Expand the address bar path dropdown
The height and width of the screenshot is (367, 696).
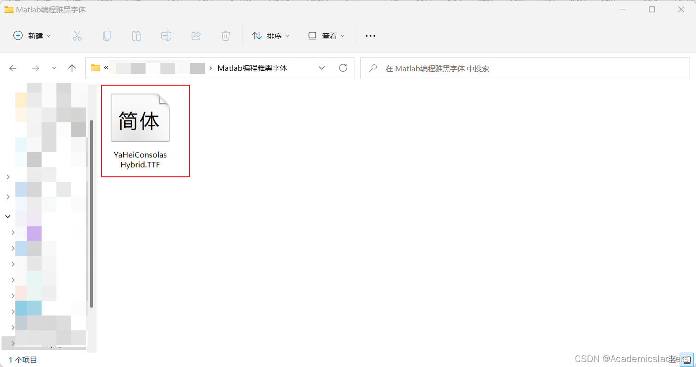coord(322,68)
